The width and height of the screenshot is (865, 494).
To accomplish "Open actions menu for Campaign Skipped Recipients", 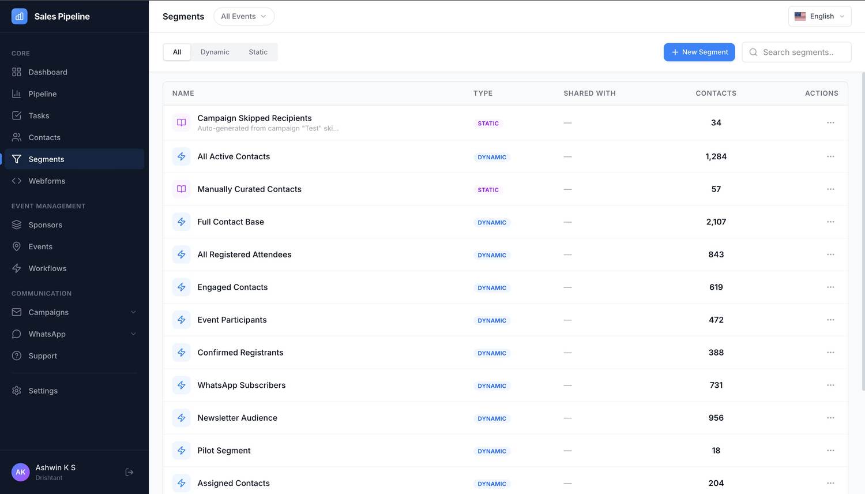I will (830, 122).
